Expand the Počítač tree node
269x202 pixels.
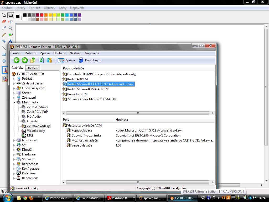click(14, 79)
